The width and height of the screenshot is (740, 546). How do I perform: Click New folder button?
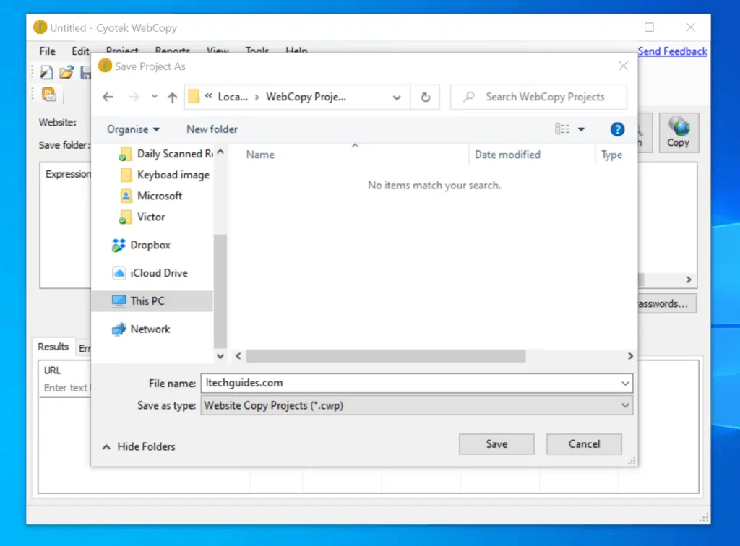tap(212, 129)
